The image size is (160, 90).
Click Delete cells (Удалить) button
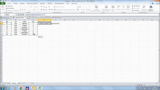pyautogui.click(x=123, y=8)
